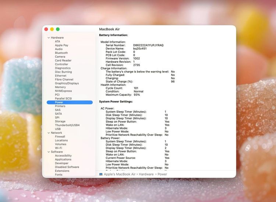276x202 pixels.
Task: Go to Apple's MacBook Air in path bar
Action: (120, 174)
